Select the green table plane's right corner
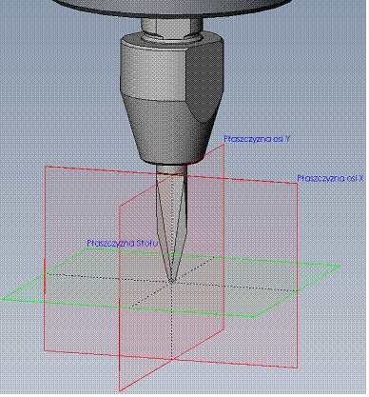 pos(340,266)
